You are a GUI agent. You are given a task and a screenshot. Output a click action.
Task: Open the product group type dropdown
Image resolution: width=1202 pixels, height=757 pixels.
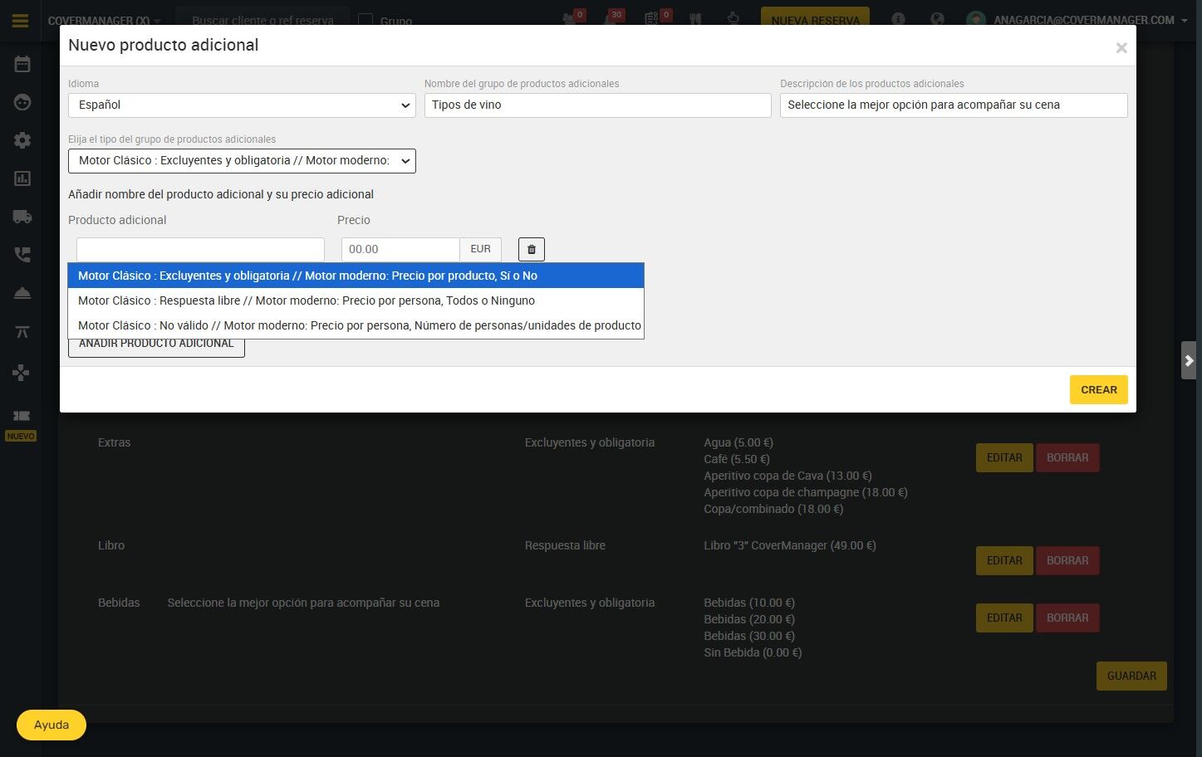click(x=242, y=161)
